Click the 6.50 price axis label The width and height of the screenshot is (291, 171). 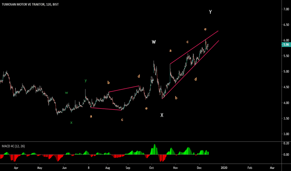tap(286, 25)
